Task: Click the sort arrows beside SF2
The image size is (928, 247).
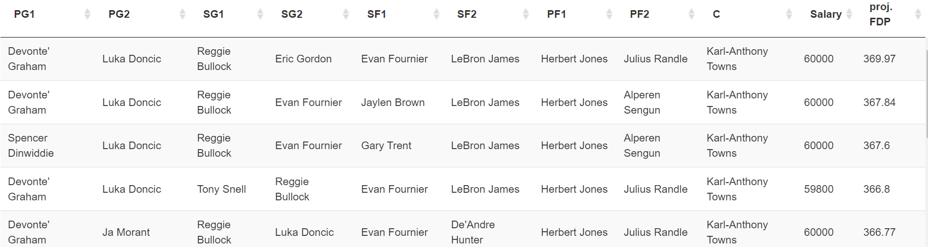Action: (x=526, y=14)
